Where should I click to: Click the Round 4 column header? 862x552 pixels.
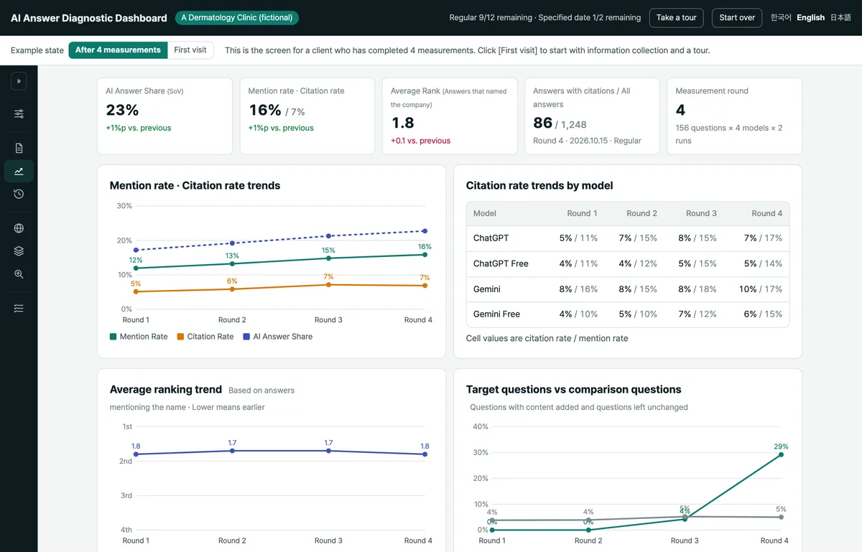(x=767, y=213)
